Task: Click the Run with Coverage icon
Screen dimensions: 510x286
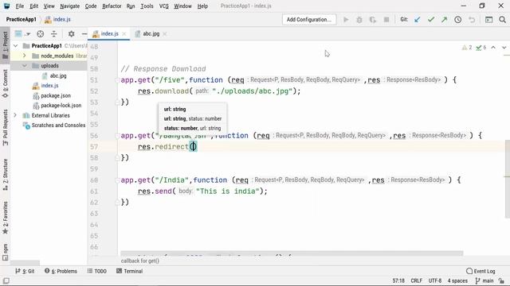Action: tap(373, 20)
